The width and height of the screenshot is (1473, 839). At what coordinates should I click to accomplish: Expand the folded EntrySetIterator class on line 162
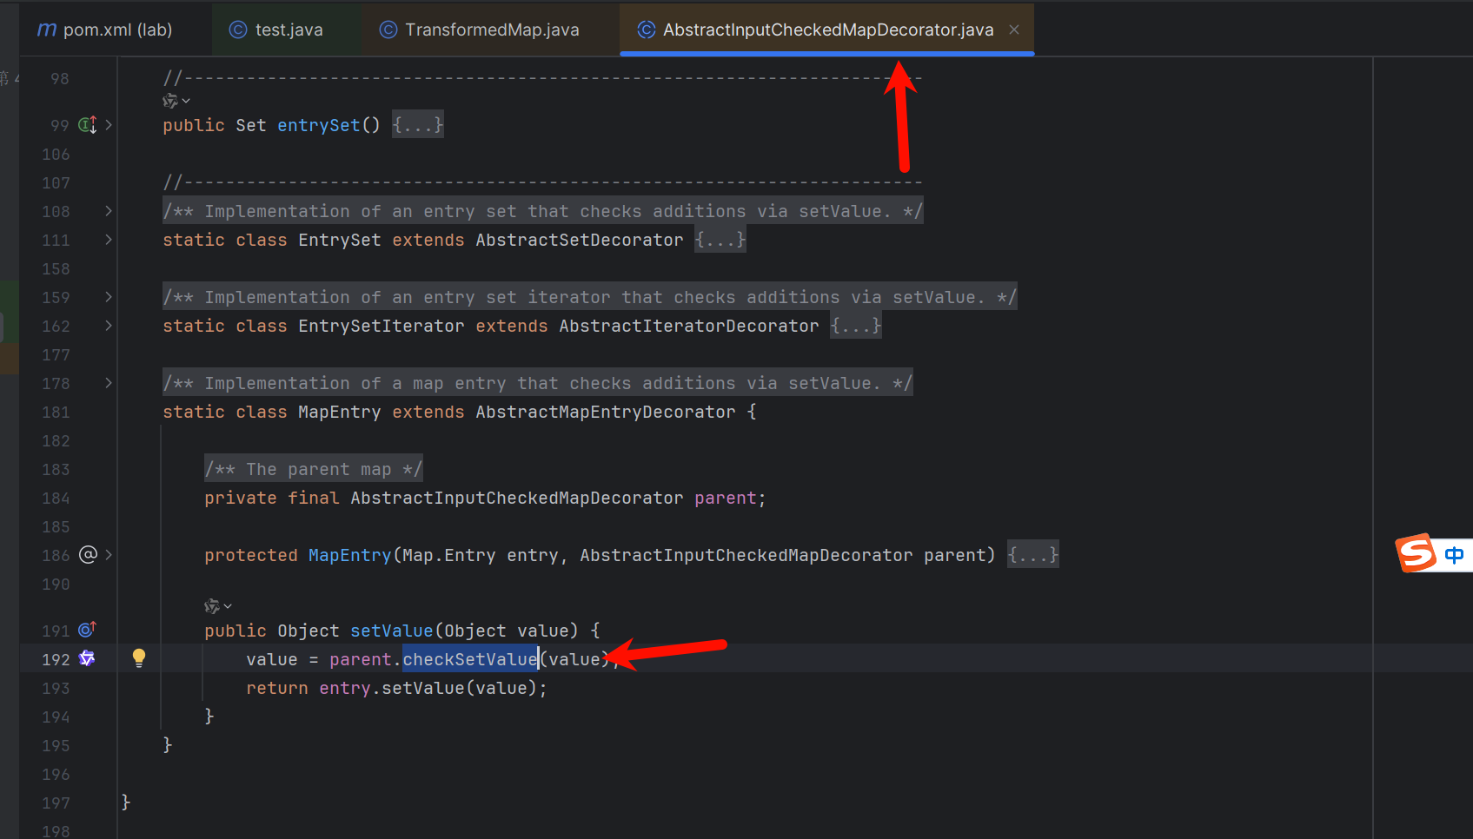(x=109, y=326)
